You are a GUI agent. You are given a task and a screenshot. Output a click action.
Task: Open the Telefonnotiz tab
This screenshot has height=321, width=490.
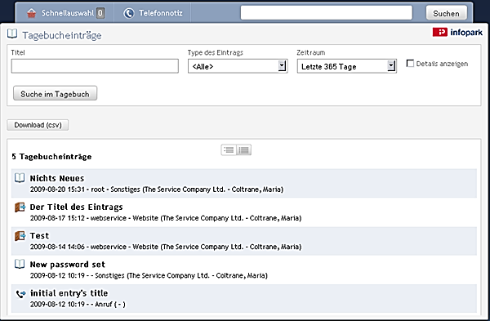pos(153,13)
